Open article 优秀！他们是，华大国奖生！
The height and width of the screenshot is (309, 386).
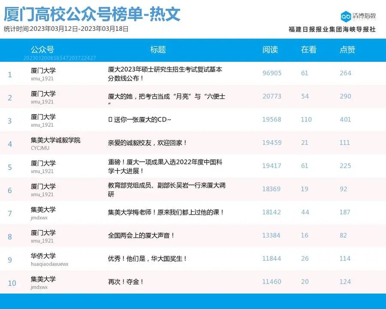(147, 258)
